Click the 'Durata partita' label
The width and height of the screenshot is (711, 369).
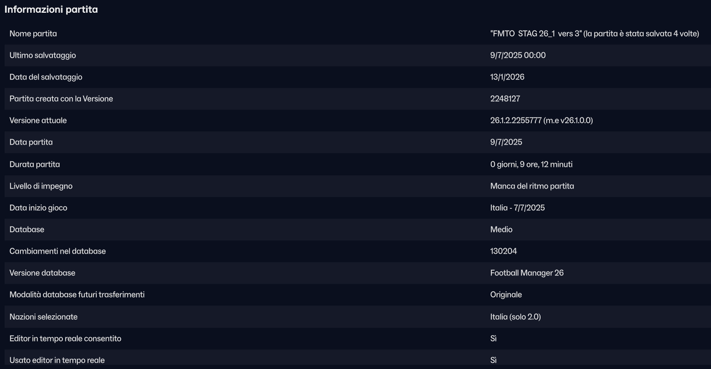34,164
